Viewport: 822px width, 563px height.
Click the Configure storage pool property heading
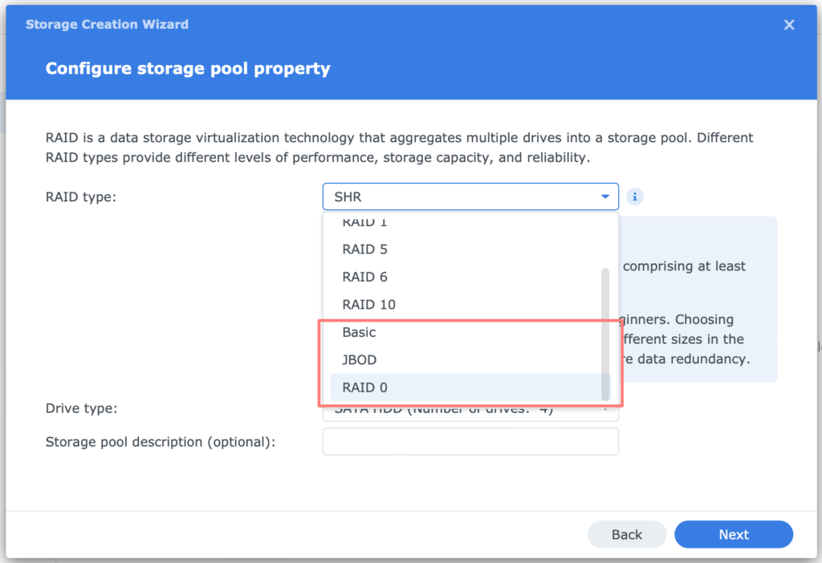pyautogui.click(x=187, y=68)
